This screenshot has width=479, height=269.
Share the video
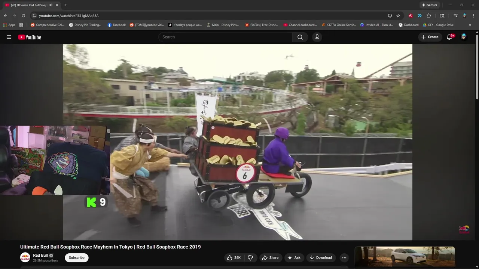coord(270,257)
